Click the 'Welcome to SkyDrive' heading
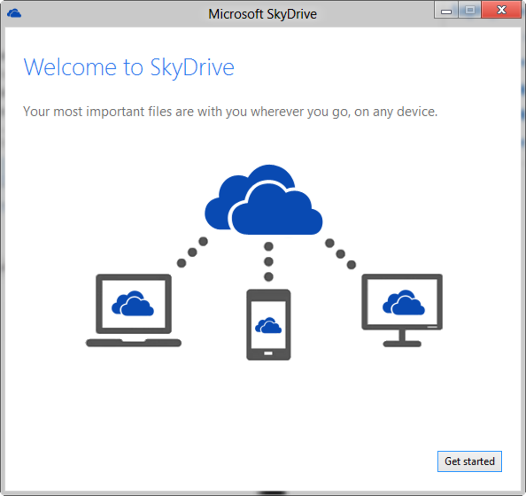526x496 pixels. click(x=129, y=68)
